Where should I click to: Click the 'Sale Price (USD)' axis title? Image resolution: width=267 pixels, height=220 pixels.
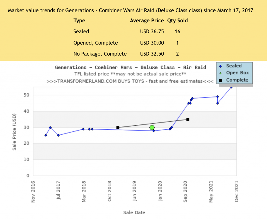14,132
